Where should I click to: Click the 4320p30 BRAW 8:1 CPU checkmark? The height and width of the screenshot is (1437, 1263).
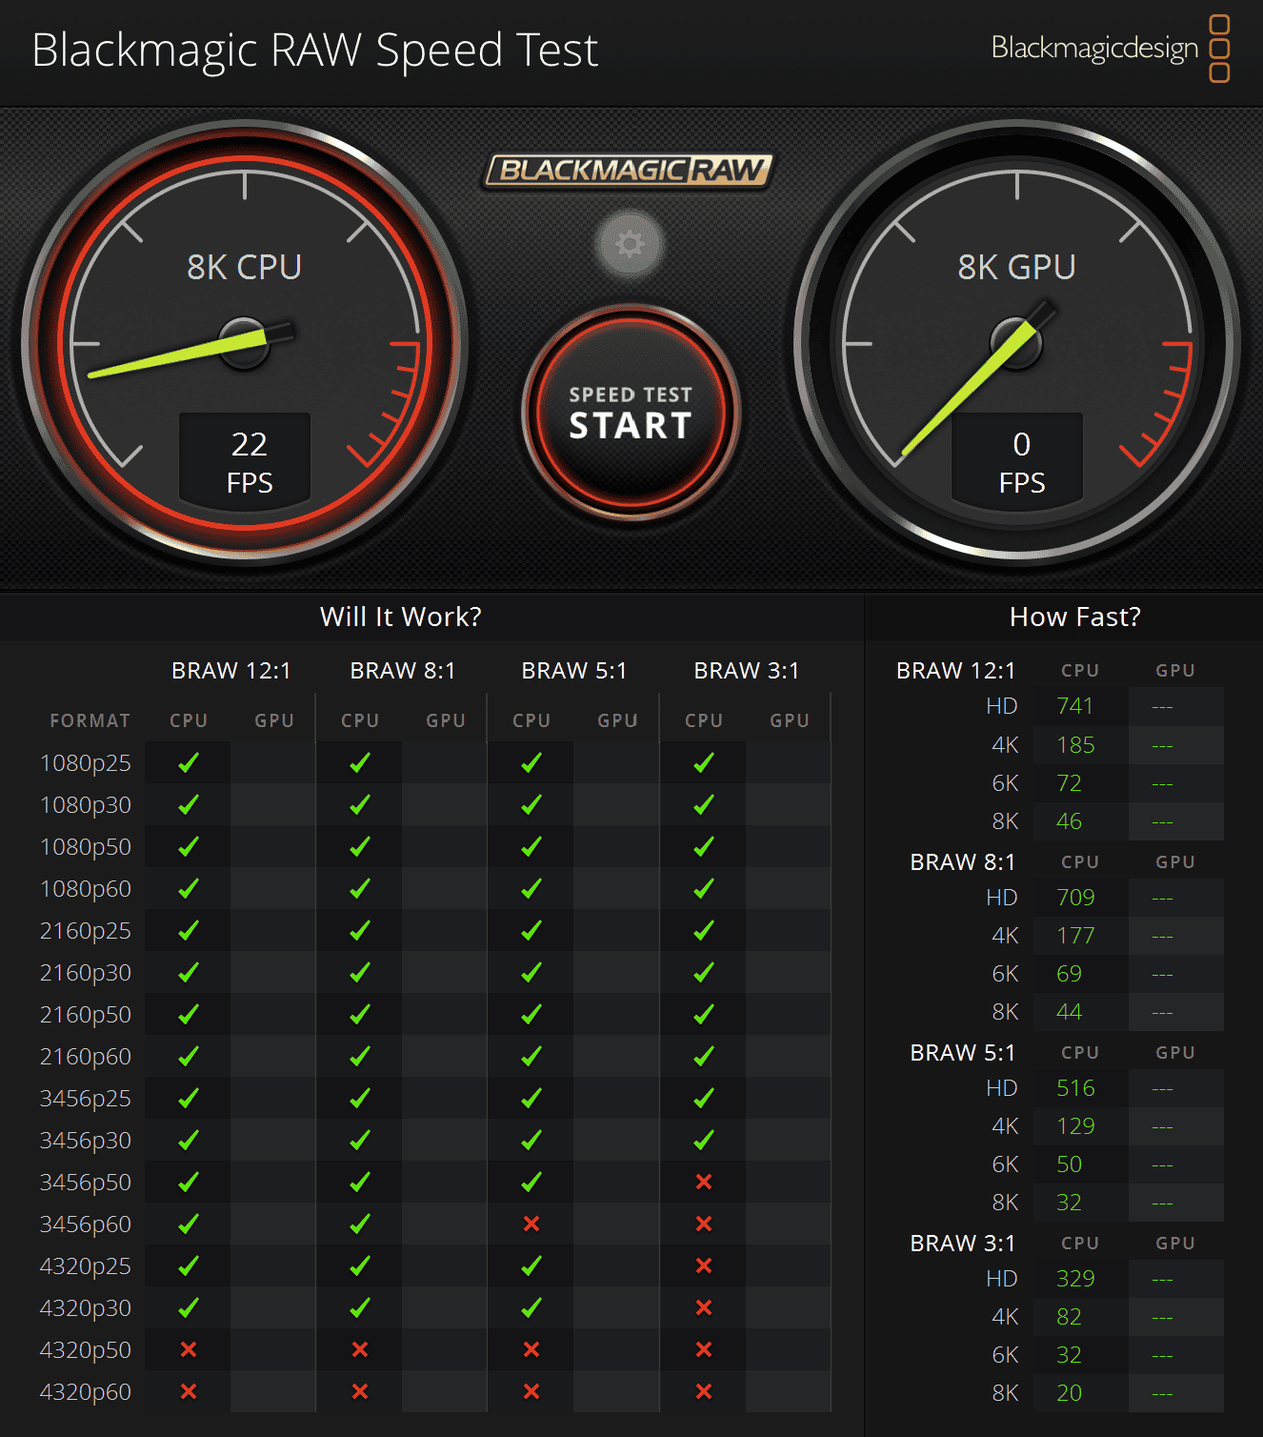pos(360,1307)
